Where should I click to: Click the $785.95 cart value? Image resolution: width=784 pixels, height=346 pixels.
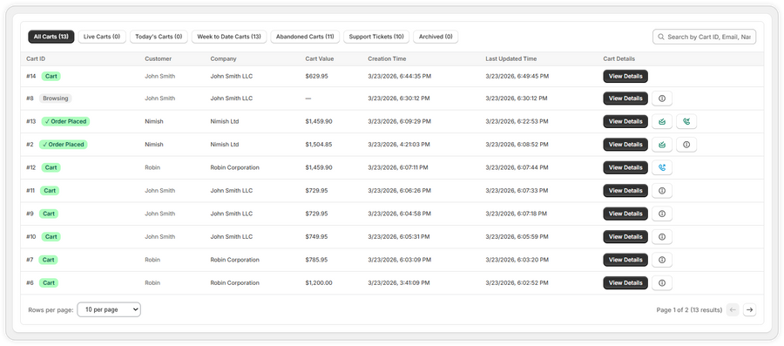pyautogui.click(x=317, y=260)
